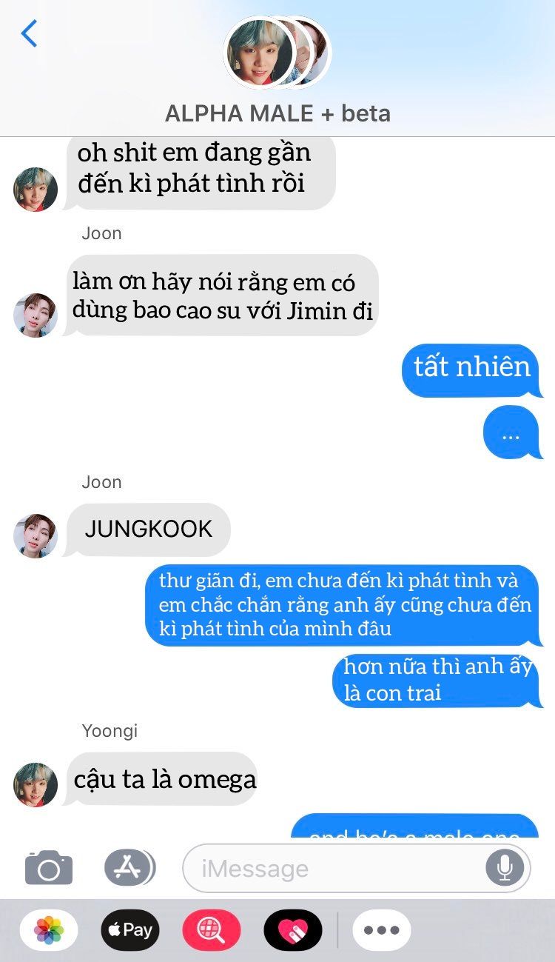
Task: Tap the group avatar cluster at top
Action: click(277, 52)
